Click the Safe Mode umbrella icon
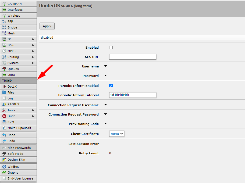The height and width of the screenshot is (183, 245). click(x=4, y=154)
